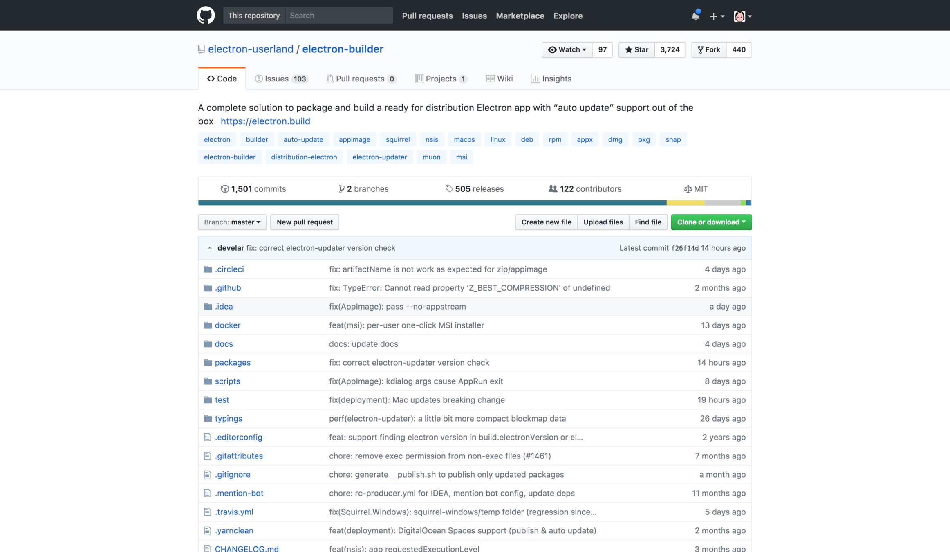Click the commits history clock icon

(224, 189)
